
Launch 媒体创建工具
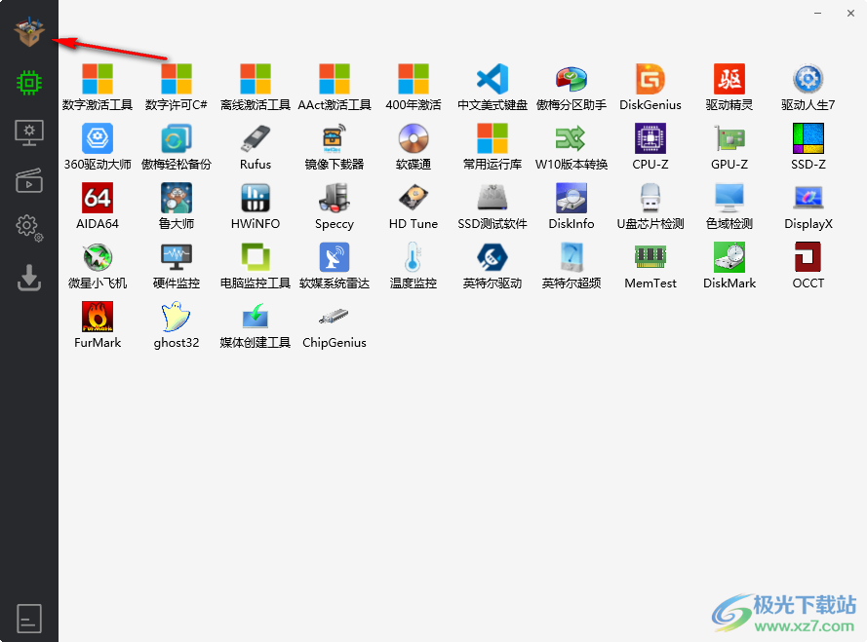(256, 325)
